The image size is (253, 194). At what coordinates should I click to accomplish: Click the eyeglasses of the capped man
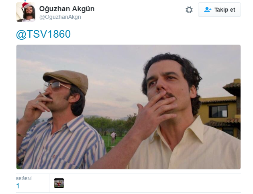[56, 85]
